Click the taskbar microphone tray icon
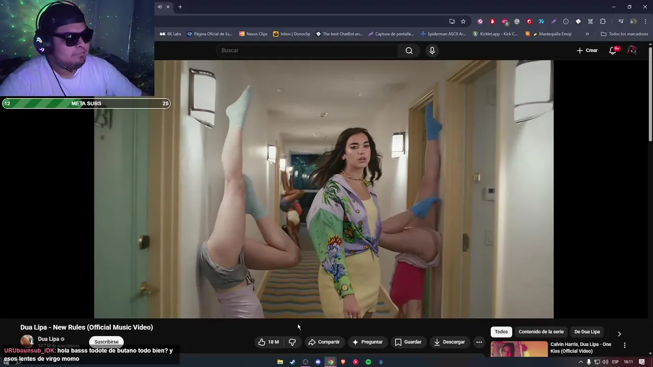653x367 pixels. [589, 362]
